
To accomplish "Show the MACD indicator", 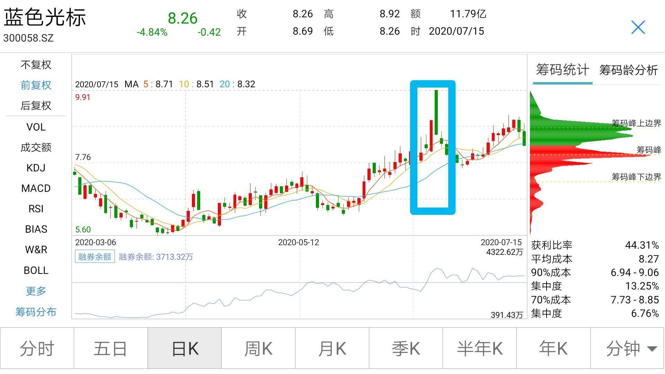I will click(x=36, y=188).
